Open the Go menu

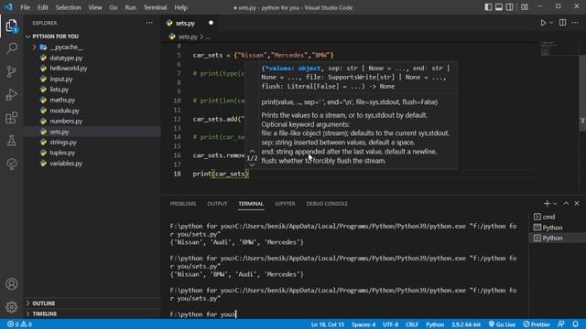click(x=114, y=7)
